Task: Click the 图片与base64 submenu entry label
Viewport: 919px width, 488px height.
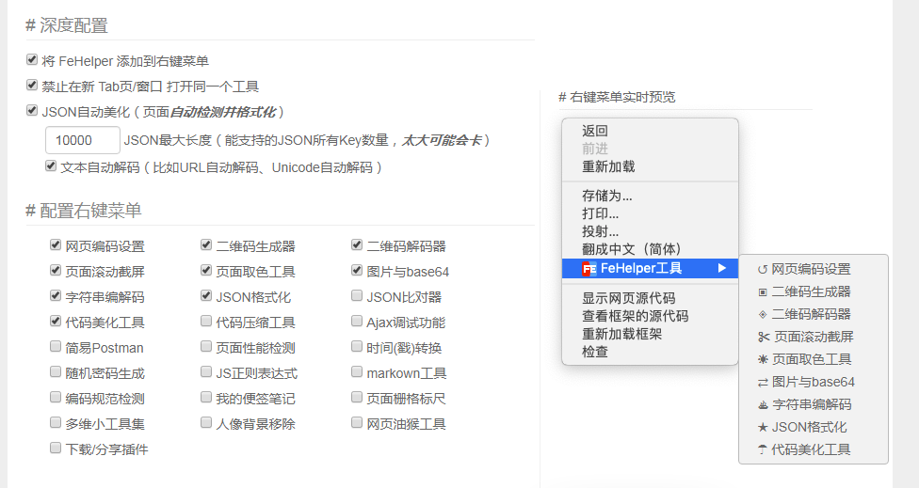Action: pos(814,382)
